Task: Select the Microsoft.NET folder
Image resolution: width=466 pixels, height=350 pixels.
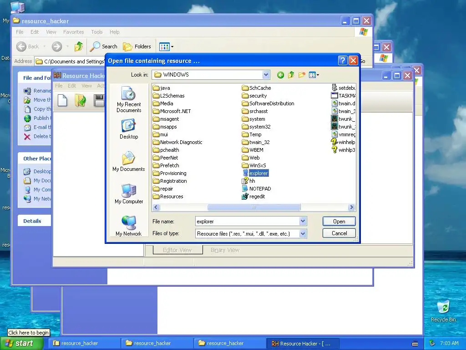Action: 172,111
